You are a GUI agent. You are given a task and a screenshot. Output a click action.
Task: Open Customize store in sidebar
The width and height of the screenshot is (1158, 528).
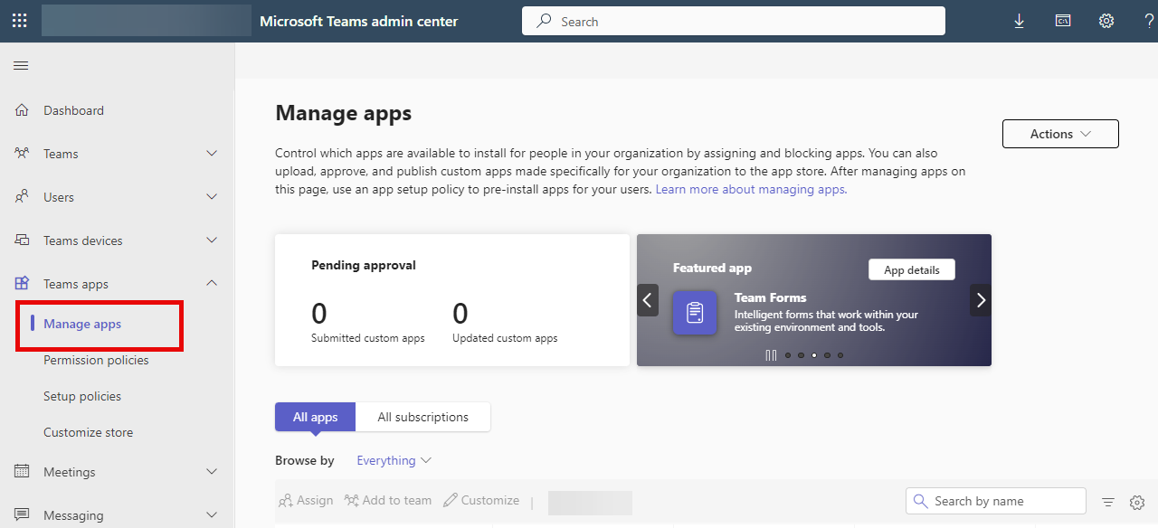point(88,432)
